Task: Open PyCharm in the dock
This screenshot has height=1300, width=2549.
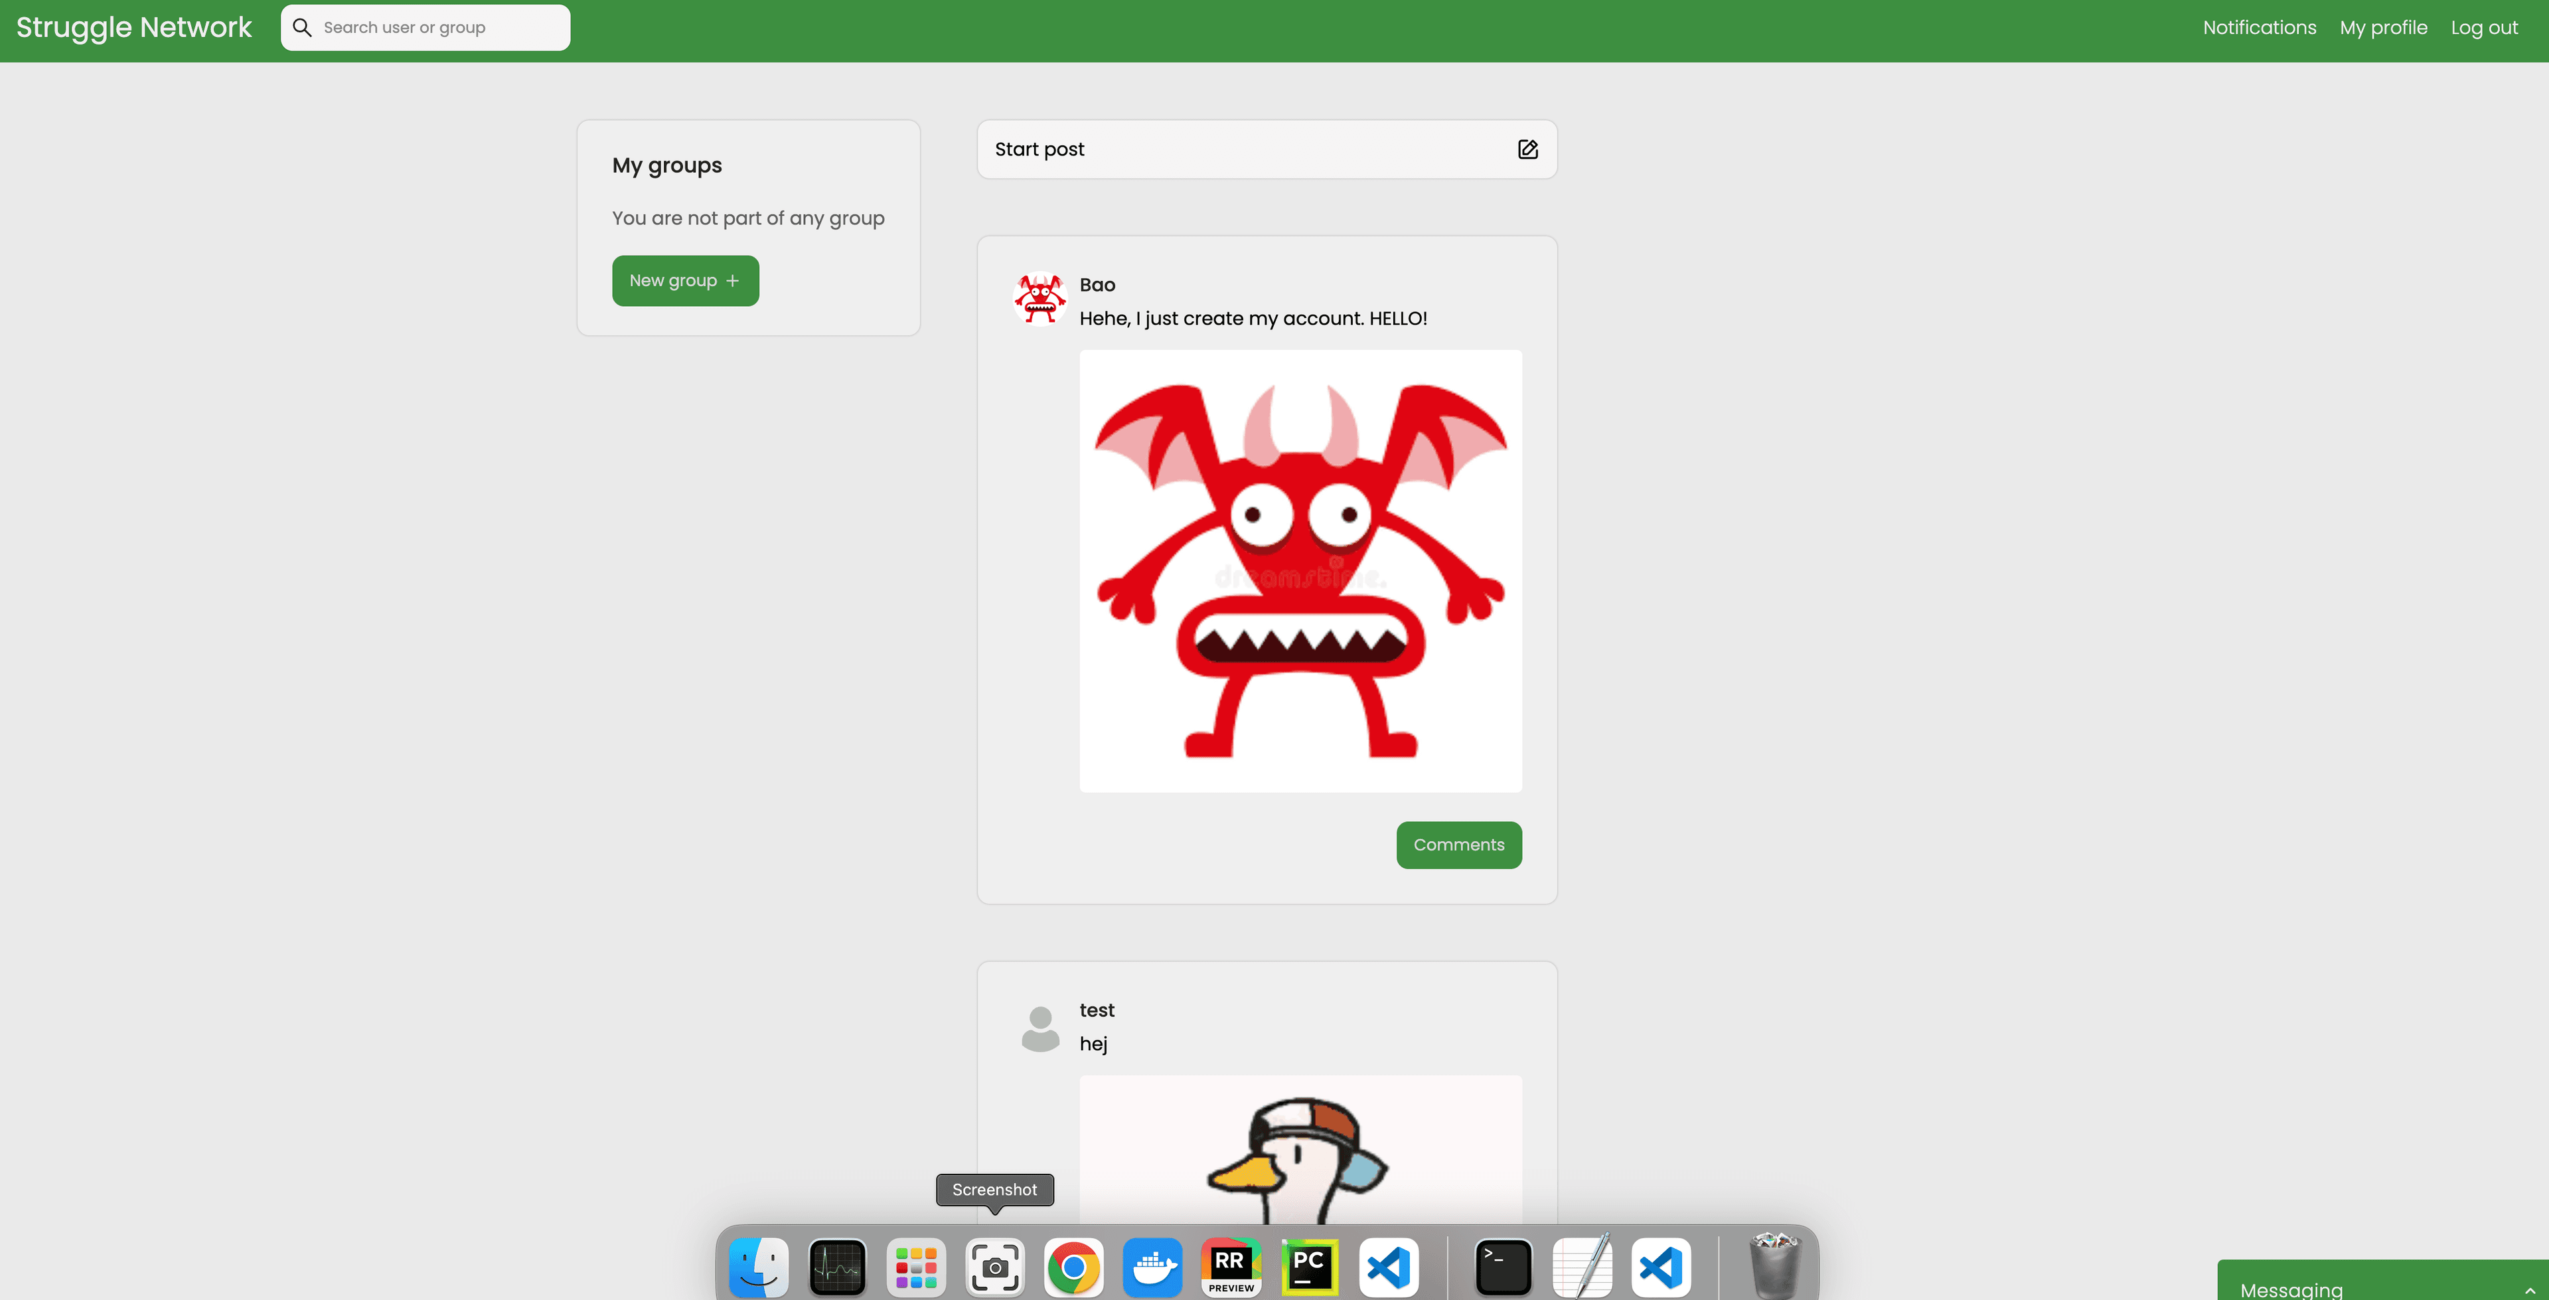Action: point(1309,1266)
